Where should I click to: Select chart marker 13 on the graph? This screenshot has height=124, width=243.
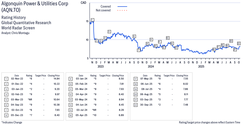(167, 38)
